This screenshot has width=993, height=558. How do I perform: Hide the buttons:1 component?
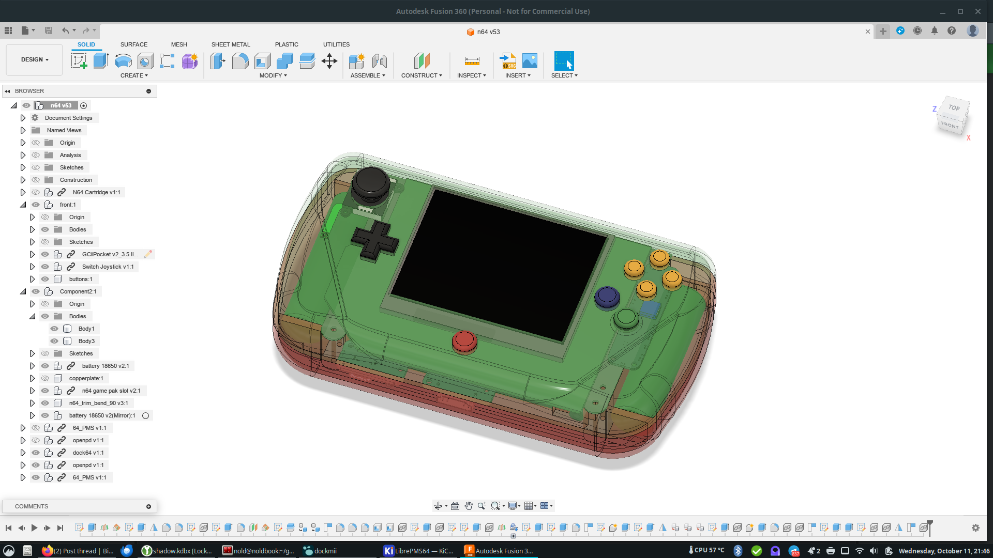click(45, 279)
